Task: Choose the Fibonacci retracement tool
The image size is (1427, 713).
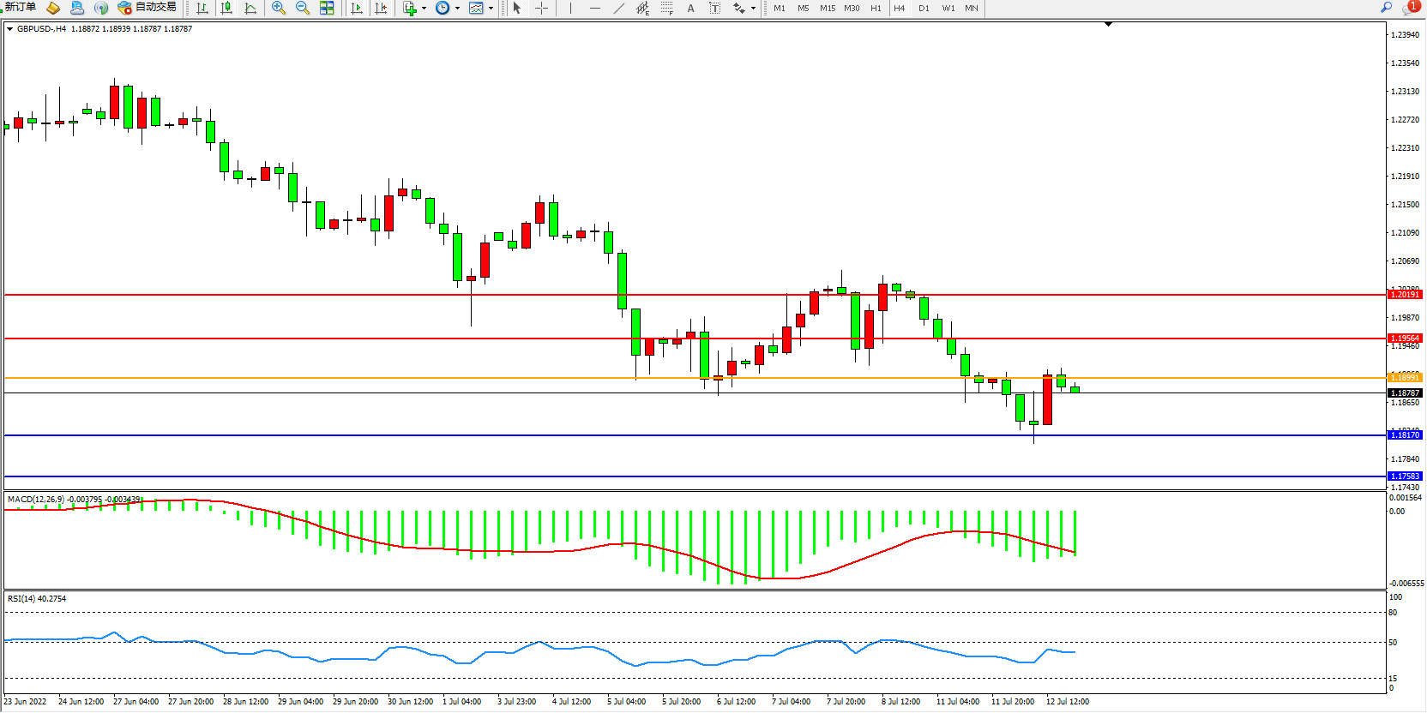Action: pos(666,8)
